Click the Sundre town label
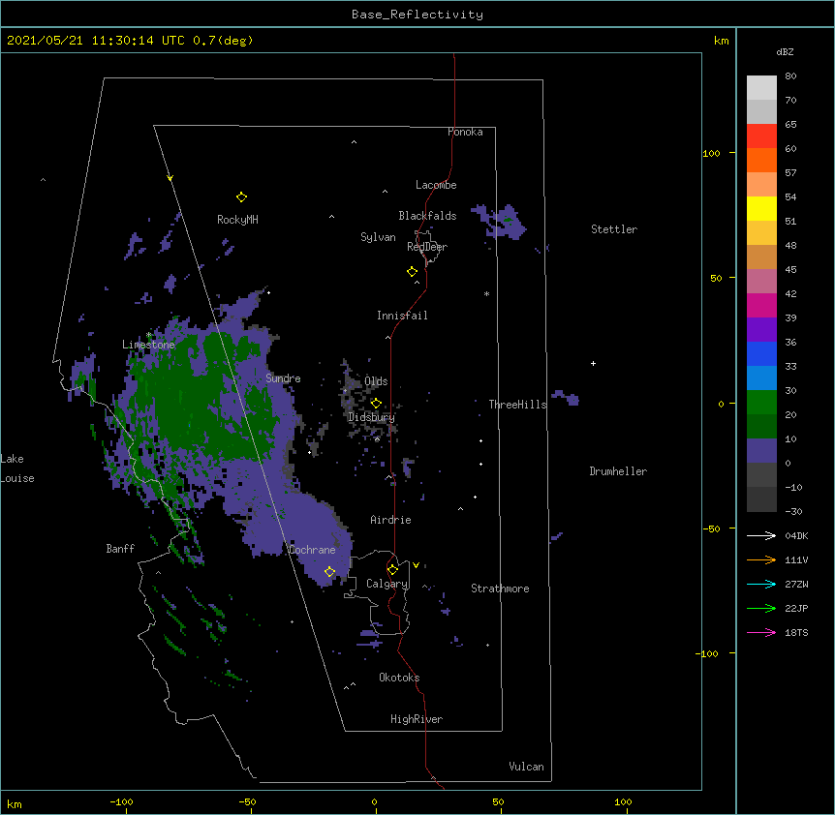835x815 pixels. click(x=283, y=378)
